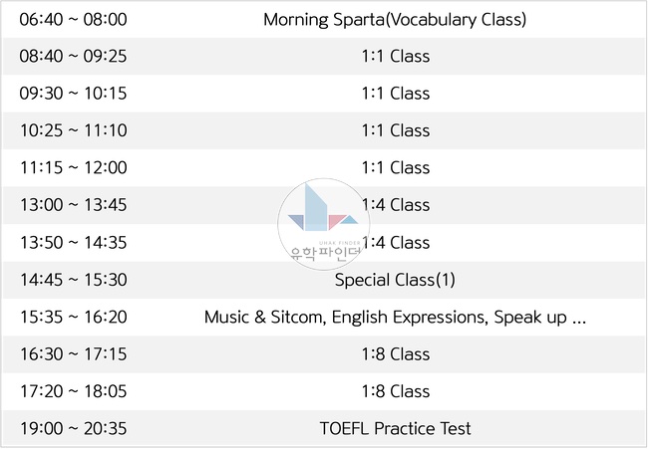Select the 08:40 ~ 09:25 1:1 Class
The width and height of the screenshot is (648, 449).
click(x=396, y=56)
